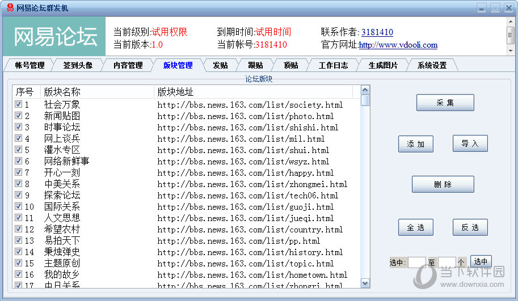518x301 pixels.
Task: Select the society.html address cell
Action: [x=250, y=105]
